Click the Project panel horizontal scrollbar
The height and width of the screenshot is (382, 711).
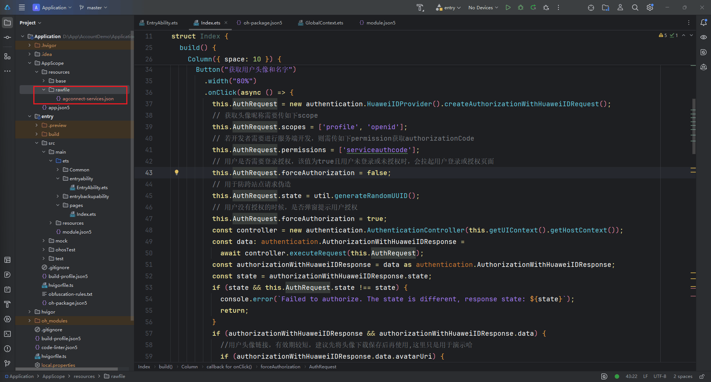click(67, 369)
